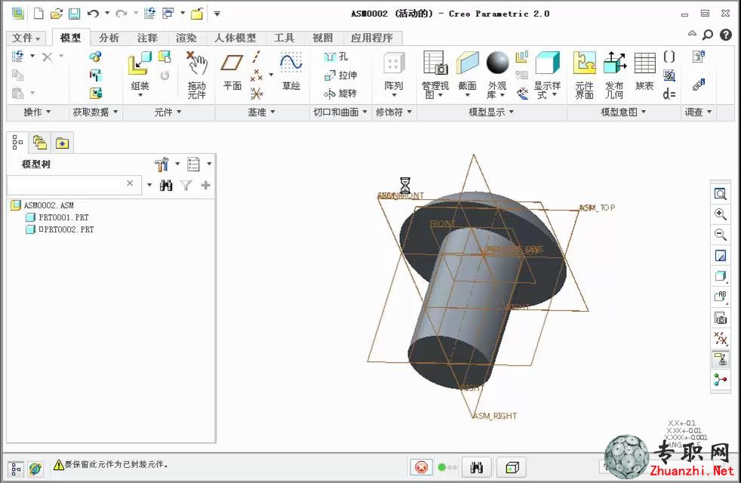Expand the Get Data (获取数据) group
This screenshot has height=483, width=741.
(95, 112)
